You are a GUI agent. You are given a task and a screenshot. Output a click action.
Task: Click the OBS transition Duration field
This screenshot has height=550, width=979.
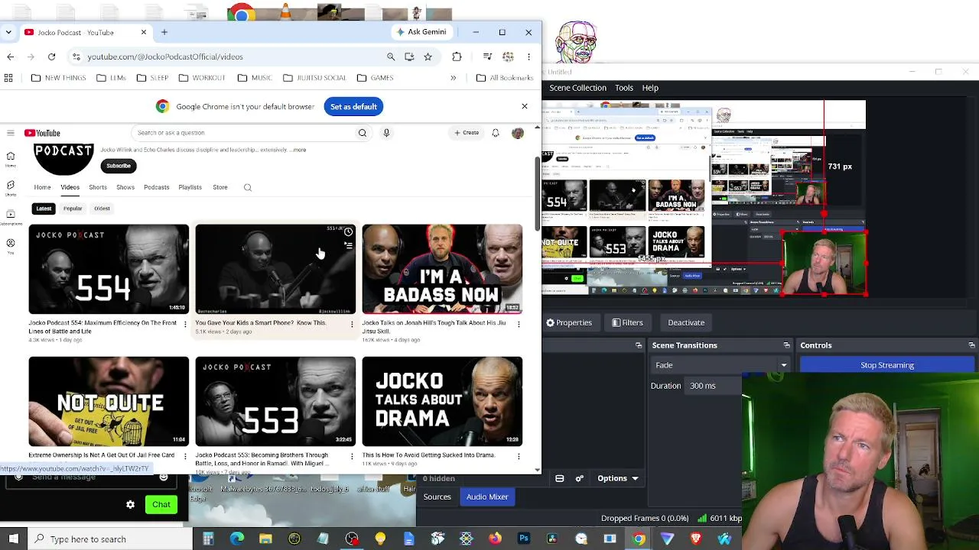click(713, 386)
